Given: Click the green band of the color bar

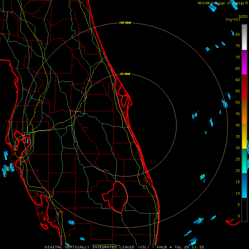Looking at the screenshot, I should click(244, 161).
